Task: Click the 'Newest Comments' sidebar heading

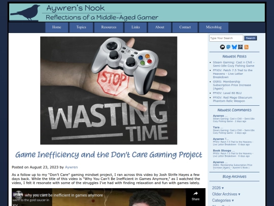Action: [234, 110]
